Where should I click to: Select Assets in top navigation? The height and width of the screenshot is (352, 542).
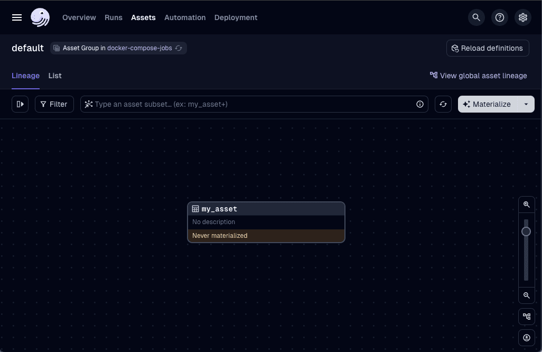click(x=143, y=17)
